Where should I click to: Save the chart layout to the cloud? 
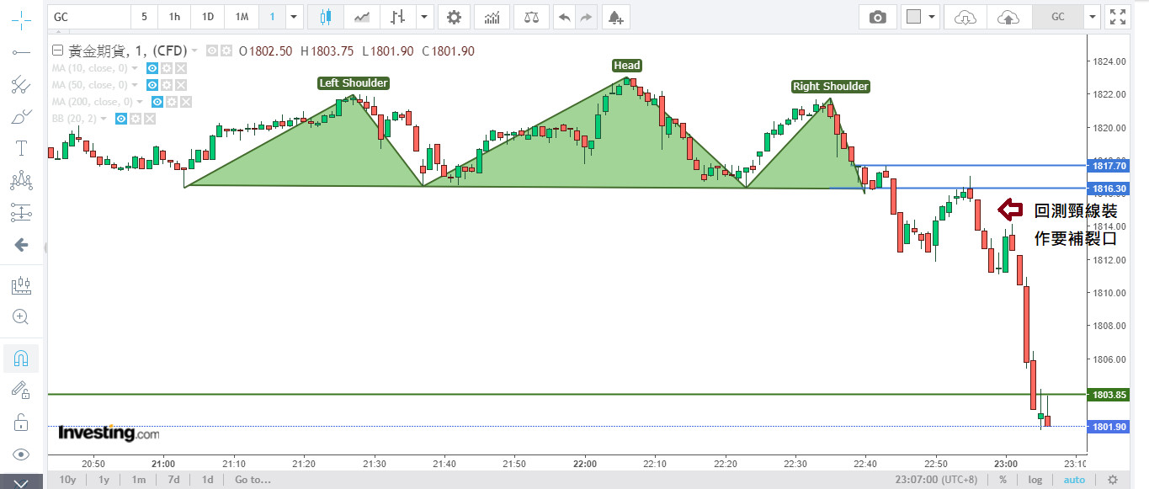pos(1007,17)
